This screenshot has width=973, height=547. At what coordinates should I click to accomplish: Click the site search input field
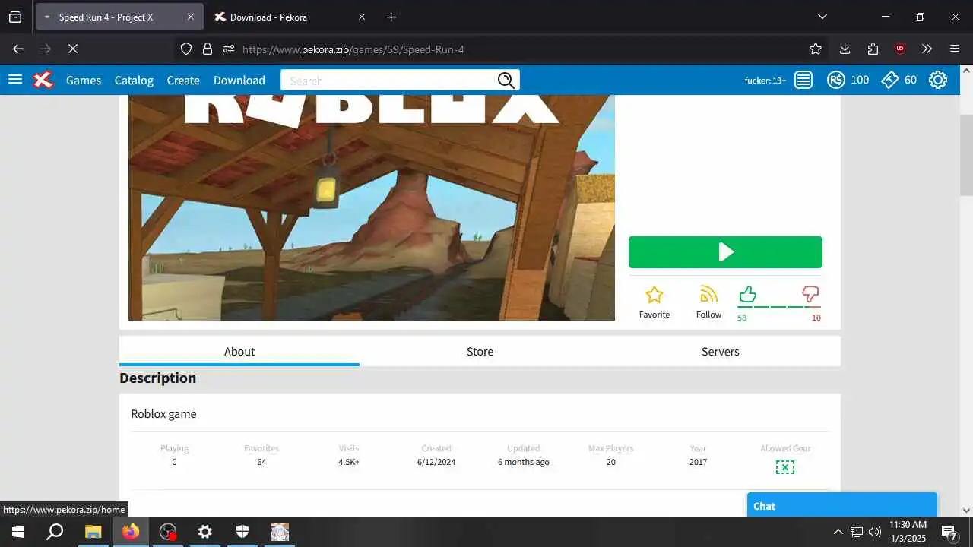(389, 81)
